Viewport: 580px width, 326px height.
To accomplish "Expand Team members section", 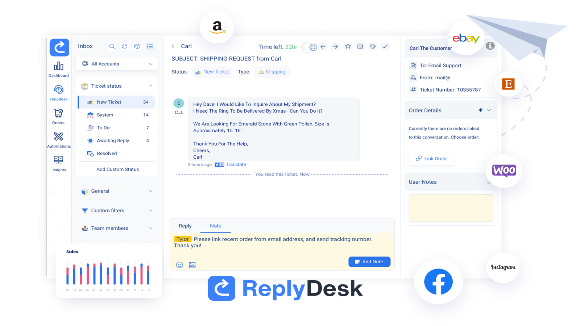I will click(151, 228).
